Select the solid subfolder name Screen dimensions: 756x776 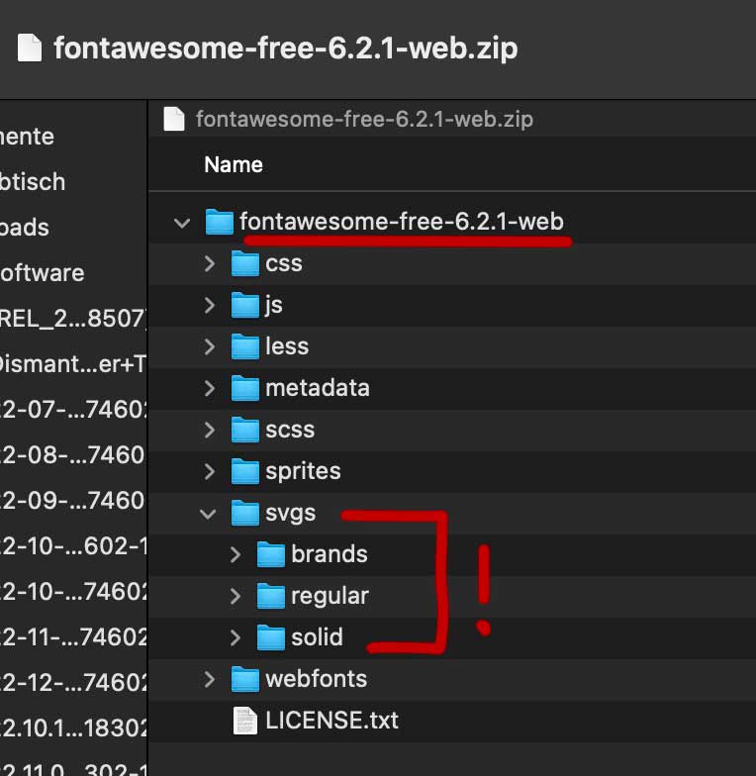317,637
